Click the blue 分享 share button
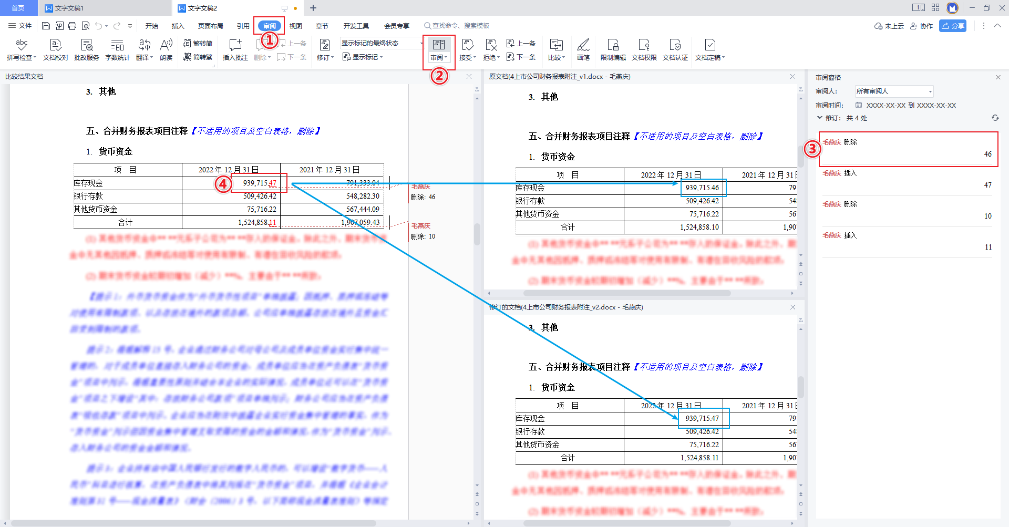This screenshot has height=527, width=1009. 953,26
